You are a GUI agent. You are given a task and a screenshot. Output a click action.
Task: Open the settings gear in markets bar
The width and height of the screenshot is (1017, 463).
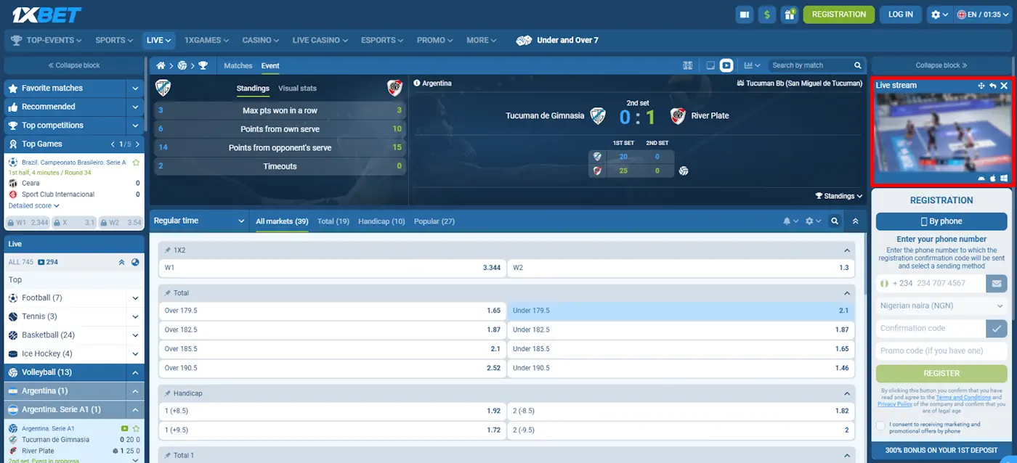tap(809, 221)
